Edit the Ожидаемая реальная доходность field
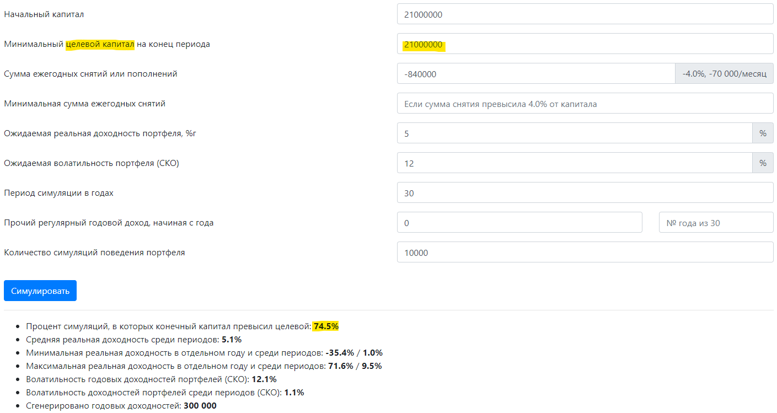 (x=575, y=133)
